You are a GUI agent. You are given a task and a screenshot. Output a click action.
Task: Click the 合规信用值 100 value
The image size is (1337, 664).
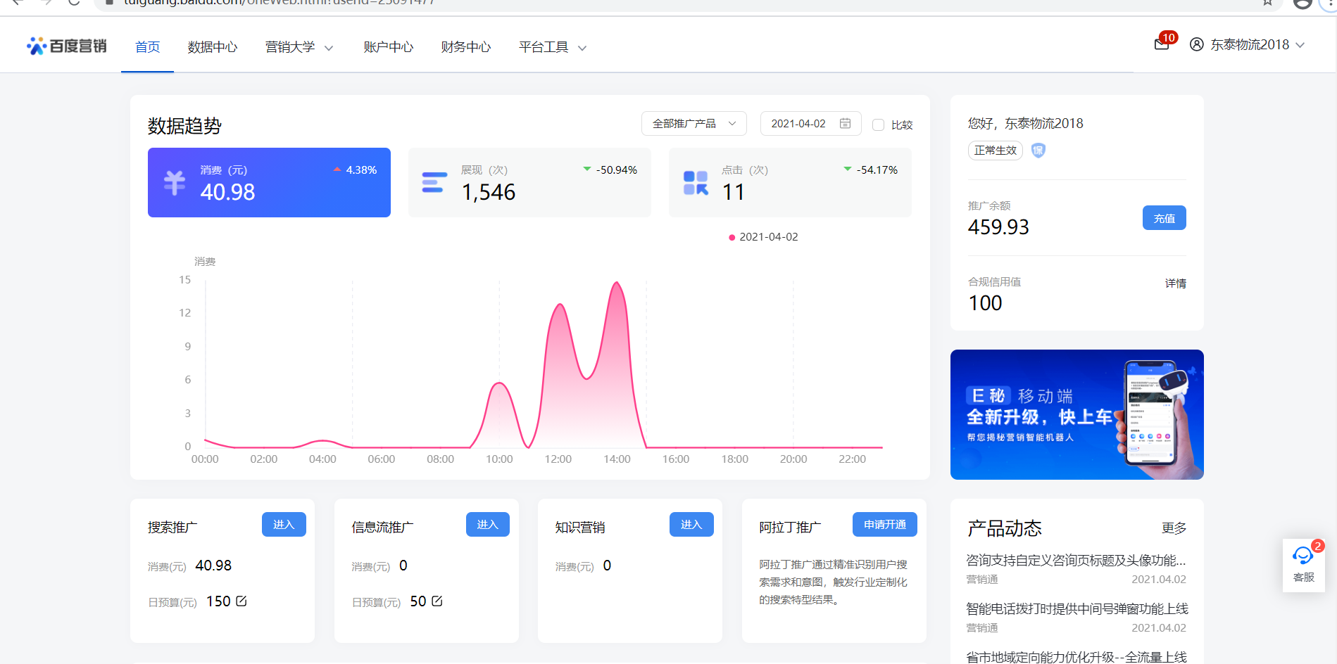[985, 302]
